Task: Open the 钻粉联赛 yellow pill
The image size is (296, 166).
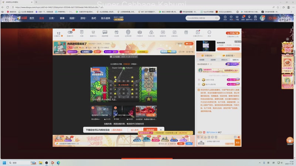Action: point(142,52)
